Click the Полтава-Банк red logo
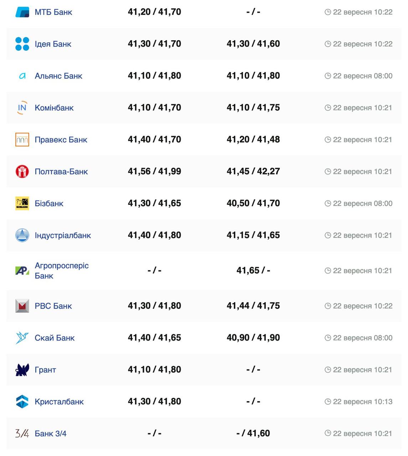 coord(22,171)
